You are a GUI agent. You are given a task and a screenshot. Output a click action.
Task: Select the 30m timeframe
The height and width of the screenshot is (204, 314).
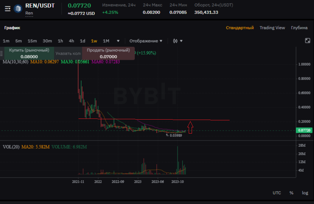click(47, 41)
